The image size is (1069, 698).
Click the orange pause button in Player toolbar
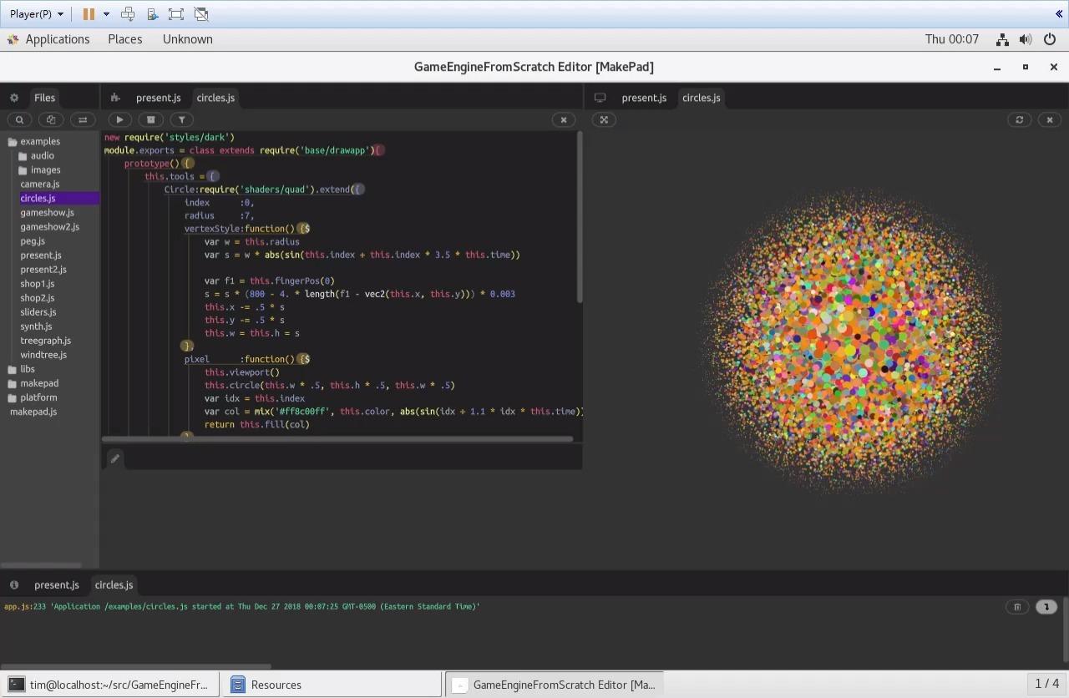(89, 13)
